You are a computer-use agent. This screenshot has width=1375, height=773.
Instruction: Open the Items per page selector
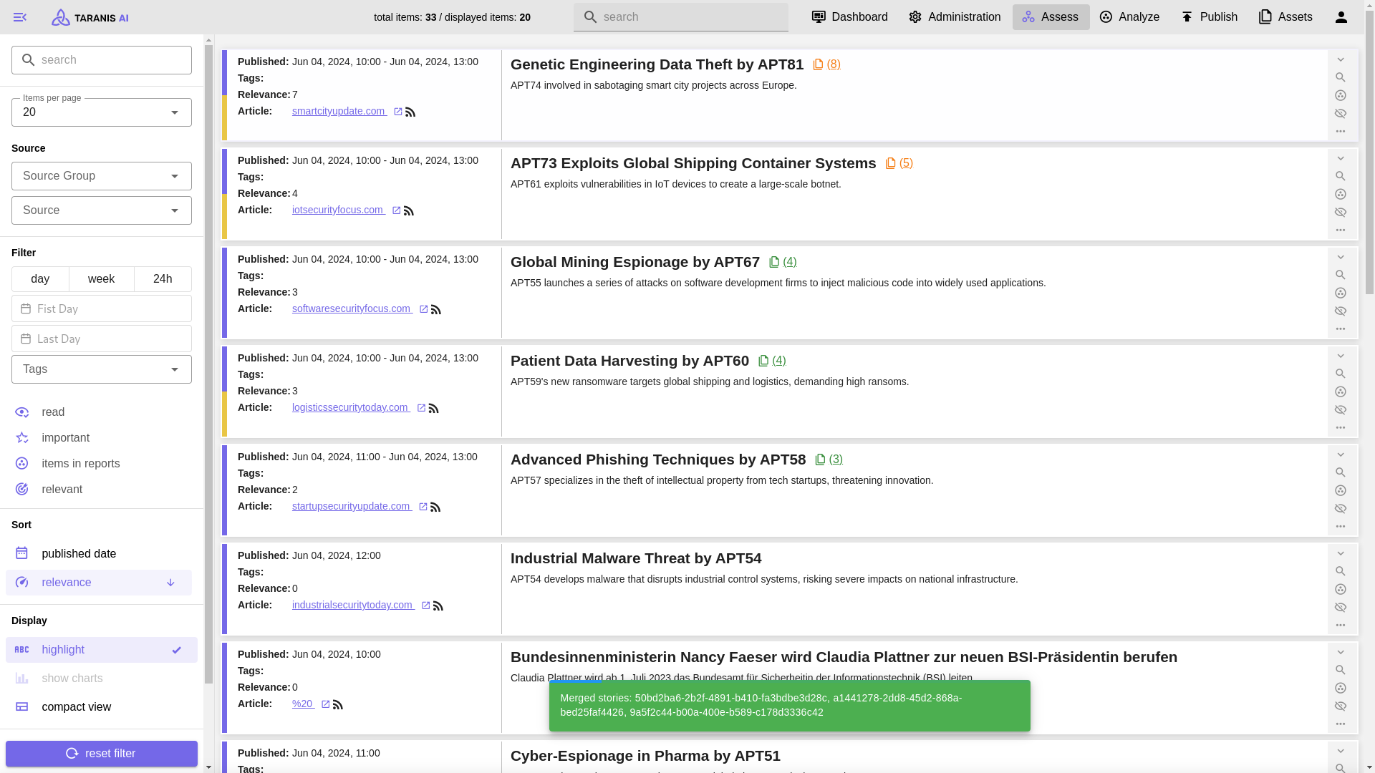(x=101, y=112)
